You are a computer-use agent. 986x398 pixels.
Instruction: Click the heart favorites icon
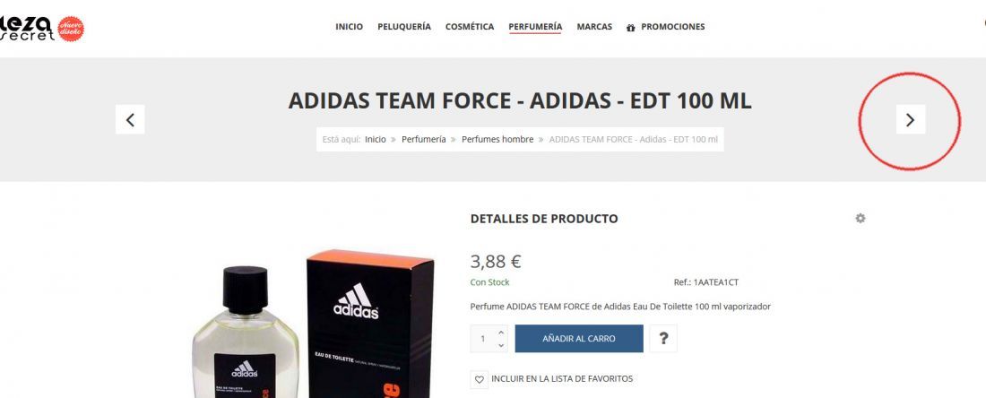click(x=480, y=379)
